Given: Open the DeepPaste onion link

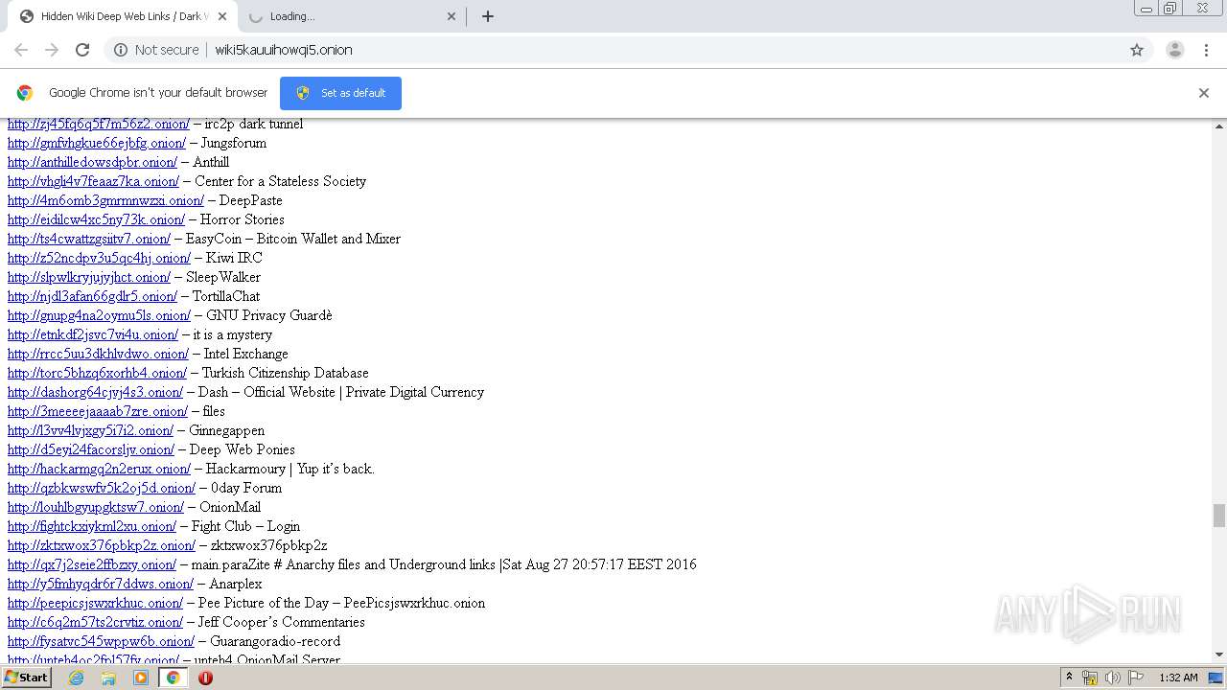Looking at the screenshot, I should pyautogui.click(x=105, y=200).
